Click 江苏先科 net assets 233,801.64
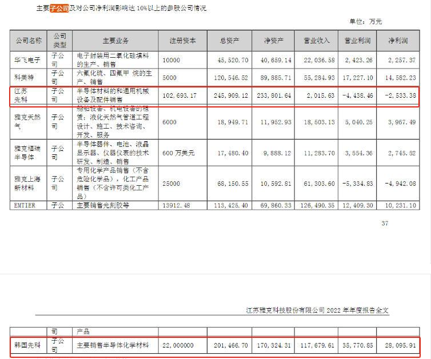This screenshot has width=431, height=359. (274, 95)
